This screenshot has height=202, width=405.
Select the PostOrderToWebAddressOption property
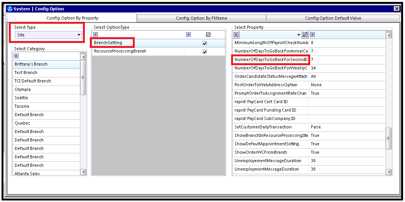point(271,85)
